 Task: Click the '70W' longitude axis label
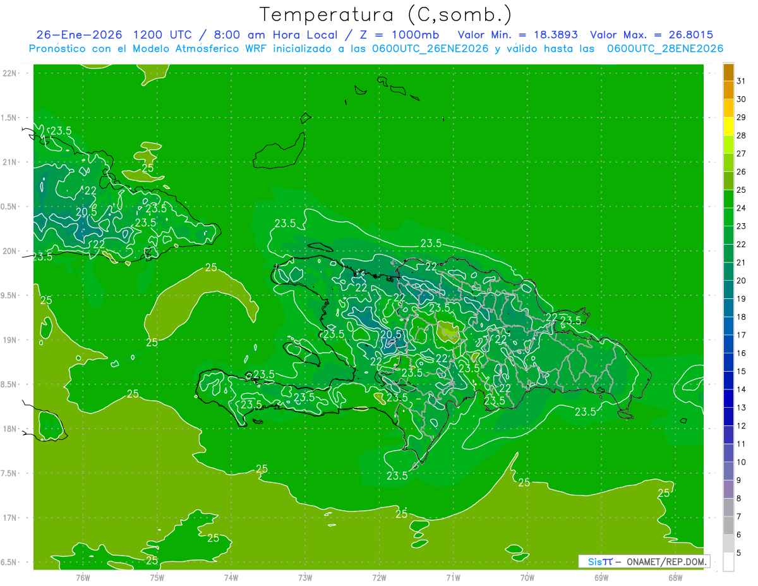pos(527,578)
